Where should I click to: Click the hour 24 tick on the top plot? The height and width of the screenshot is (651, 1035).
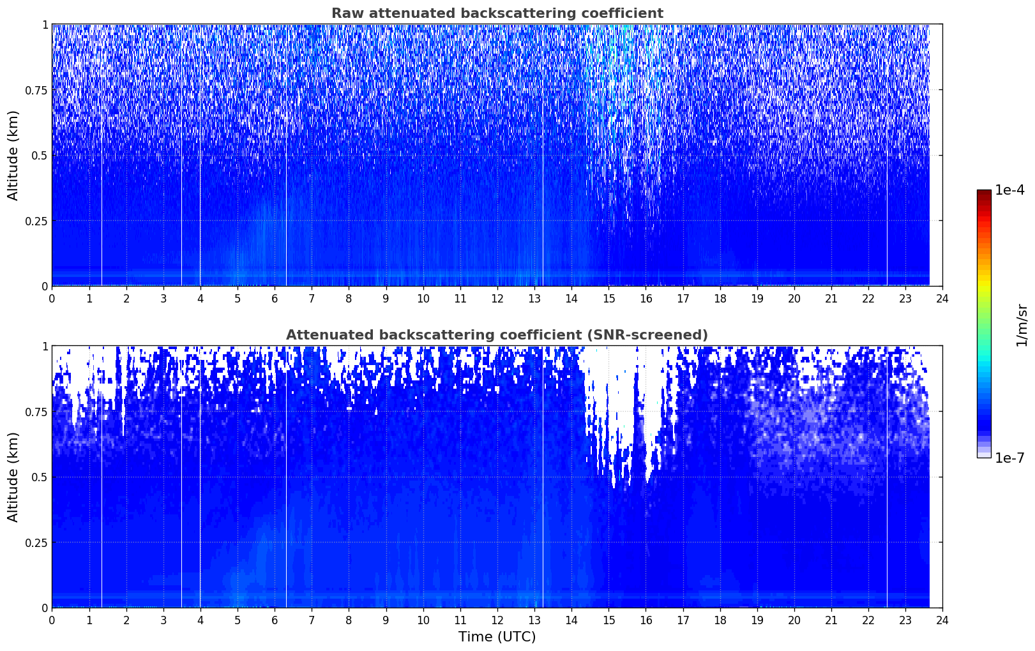(x=942, y=299)
